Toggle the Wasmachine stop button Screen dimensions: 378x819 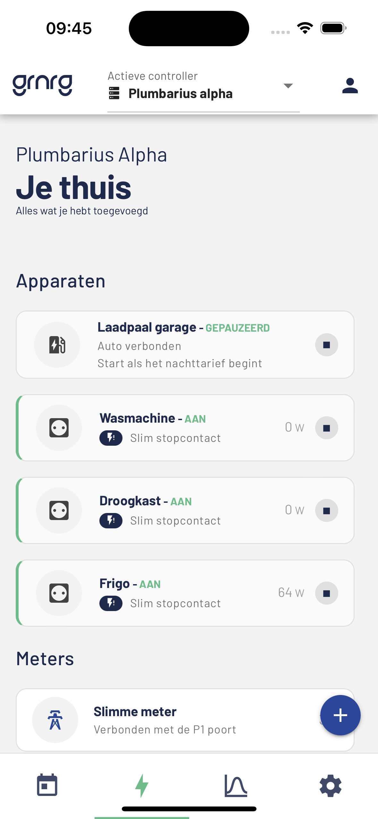click(326, 428)
